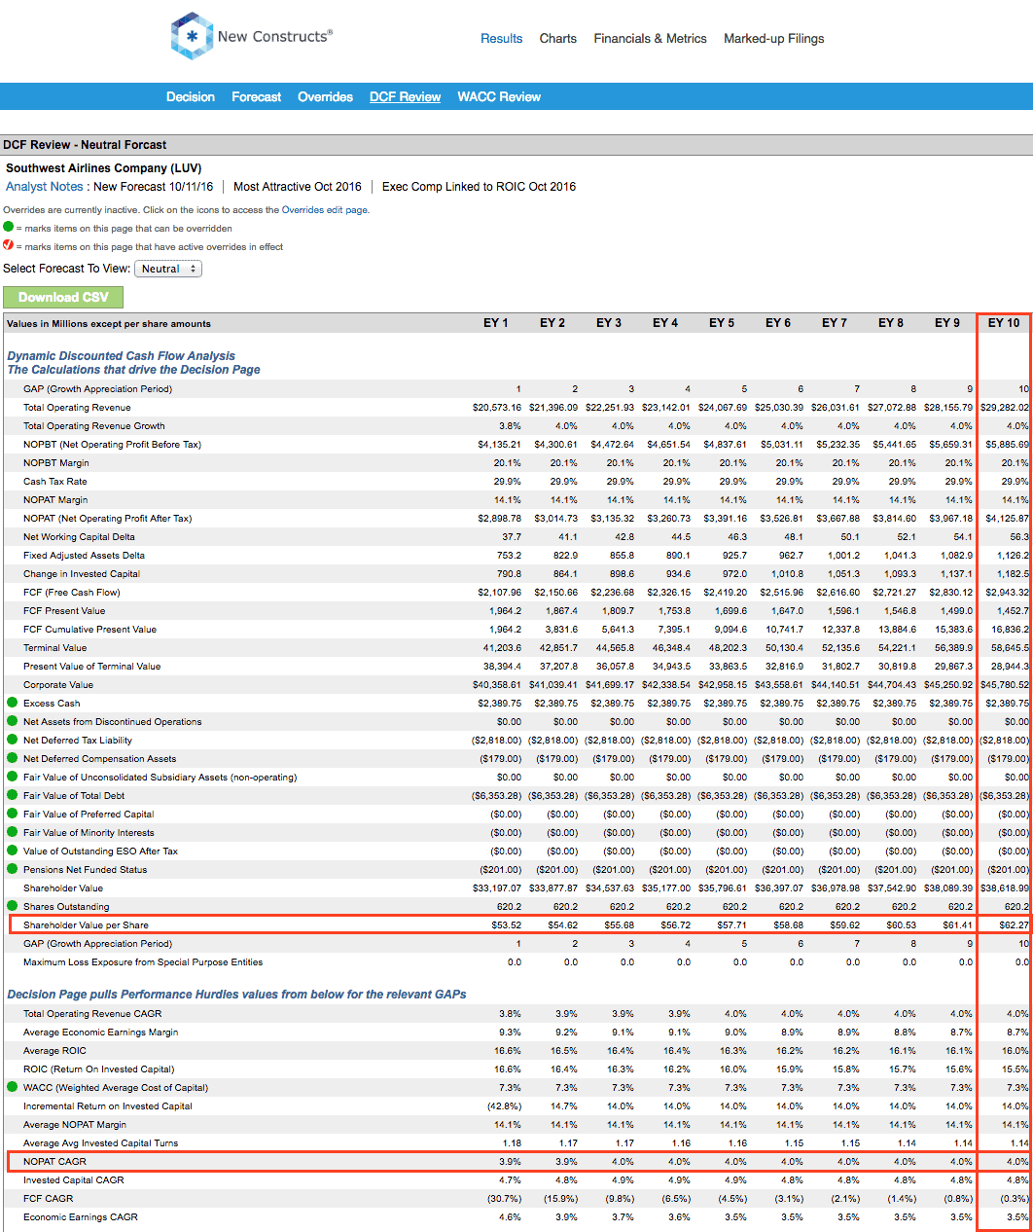
Task: Click the Cash Tax Rate row label
Action: tap(55, 482)
